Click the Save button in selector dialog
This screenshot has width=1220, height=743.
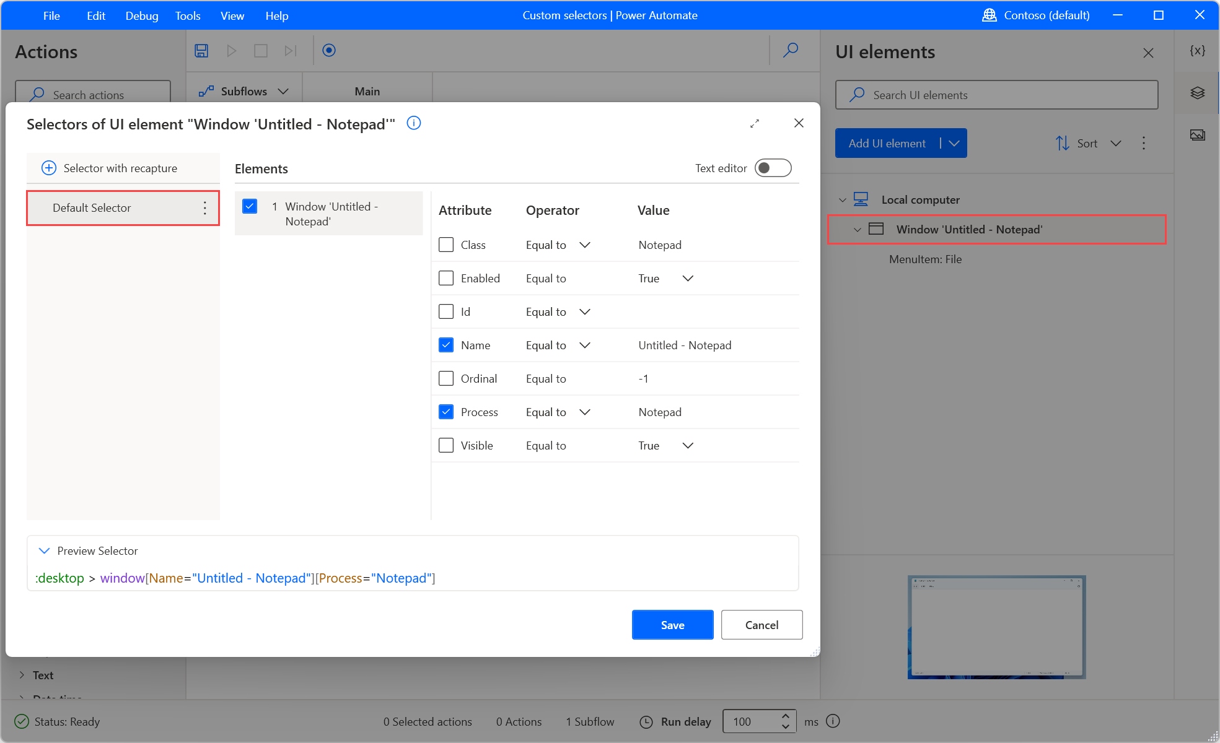point(673,625)
